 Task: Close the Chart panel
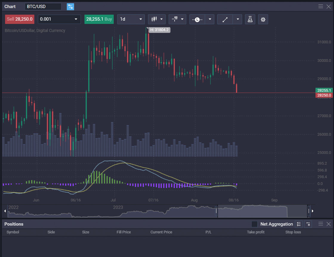[329, 7]
